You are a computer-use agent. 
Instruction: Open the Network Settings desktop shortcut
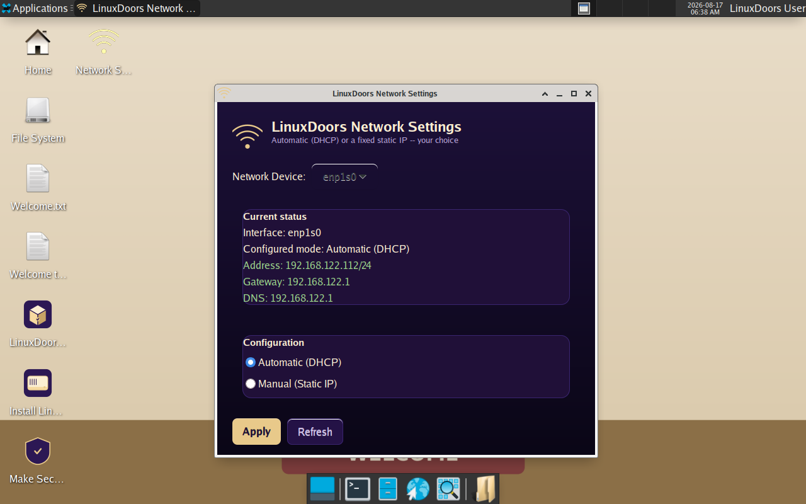point(104,42)
